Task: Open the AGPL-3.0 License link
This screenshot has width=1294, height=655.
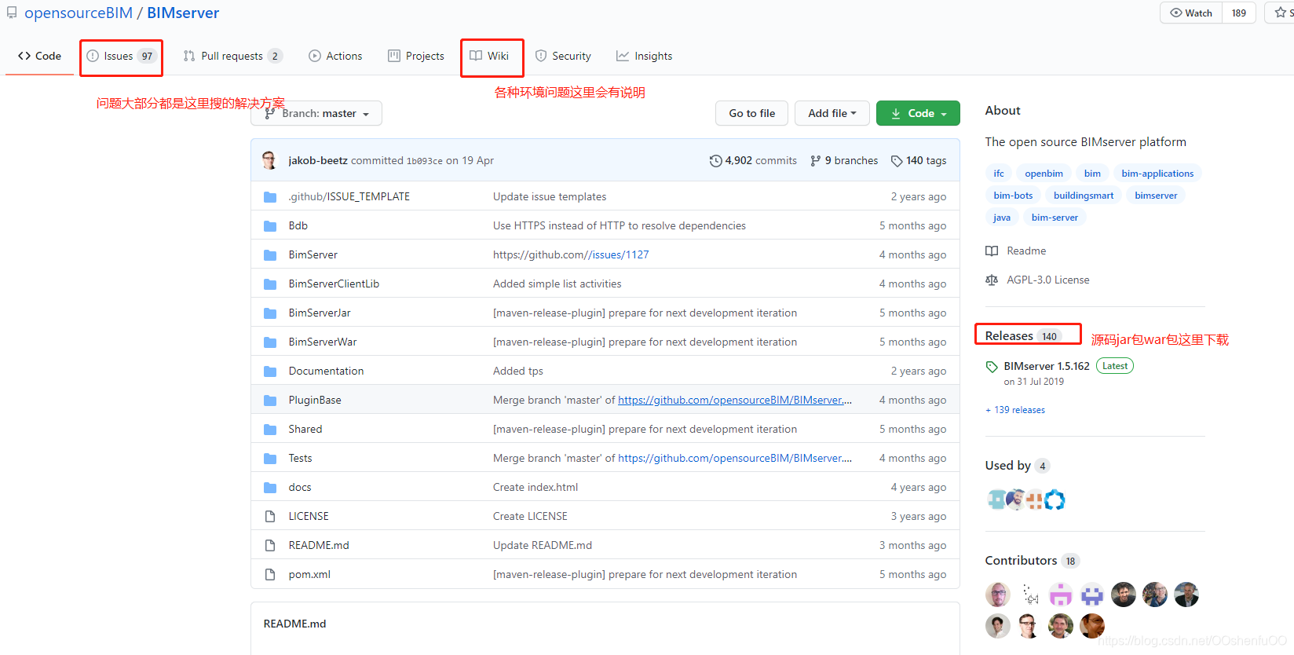Action: 1037,280
